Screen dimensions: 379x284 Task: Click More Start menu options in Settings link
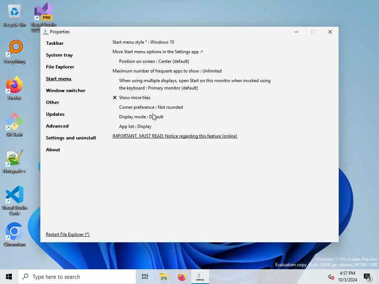[x=158, y=52]
